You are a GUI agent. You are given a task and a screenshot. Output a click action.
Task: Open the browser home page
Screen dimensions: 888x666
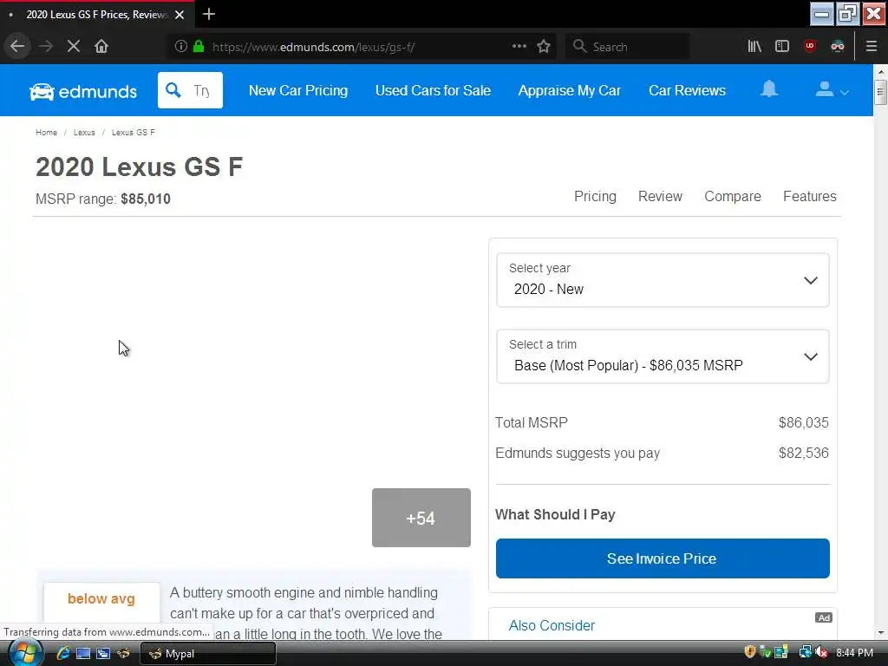pos(101,47)
